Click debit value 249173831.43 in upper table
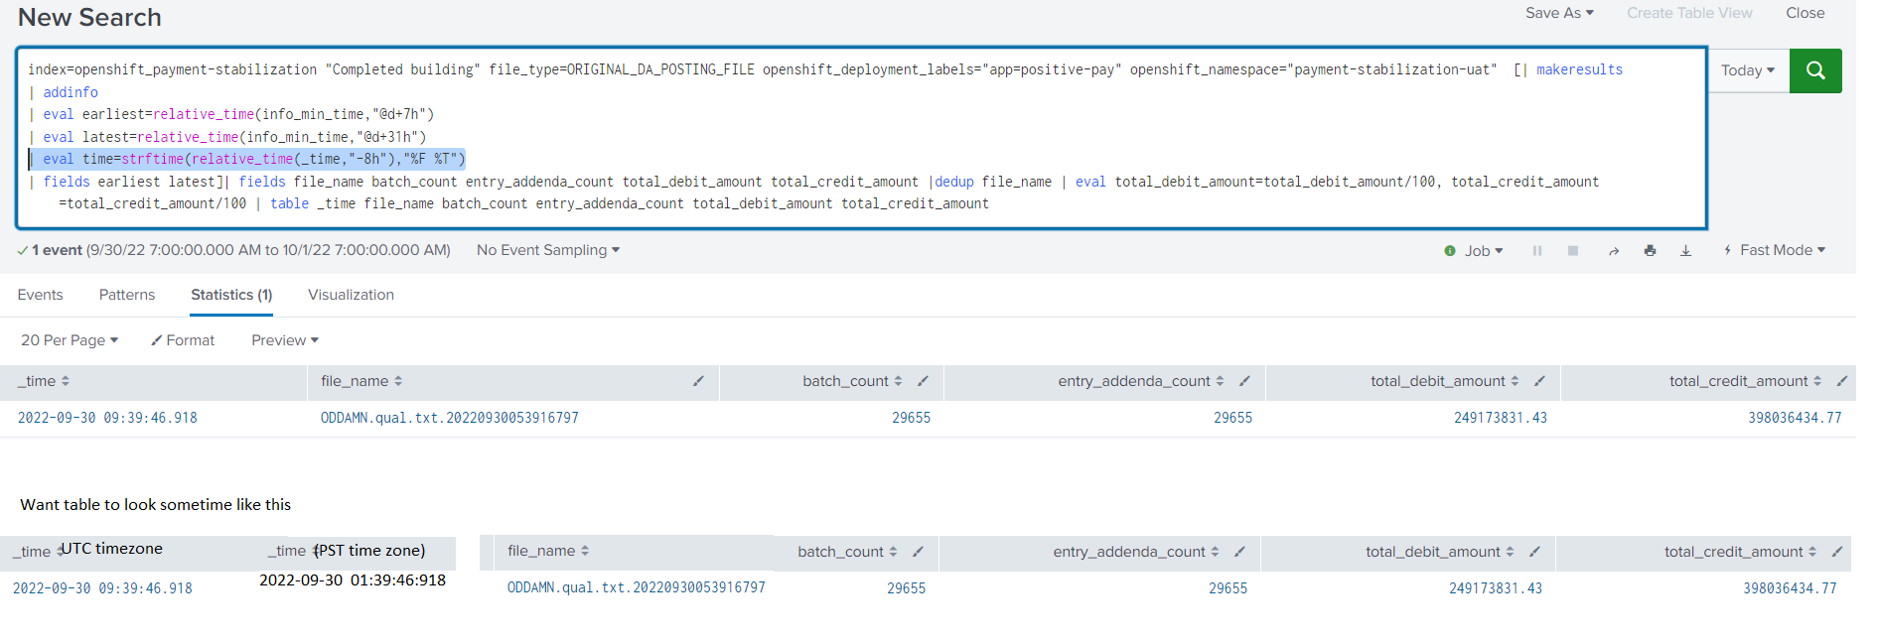 1500,418
